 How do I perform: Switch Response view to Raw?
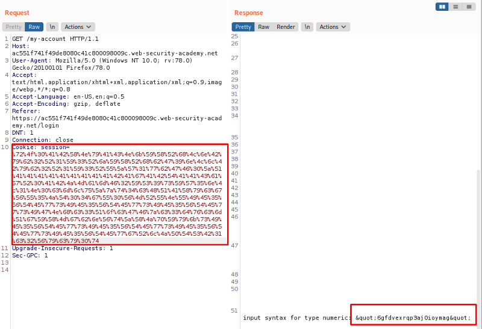click(x=264, y=27)
